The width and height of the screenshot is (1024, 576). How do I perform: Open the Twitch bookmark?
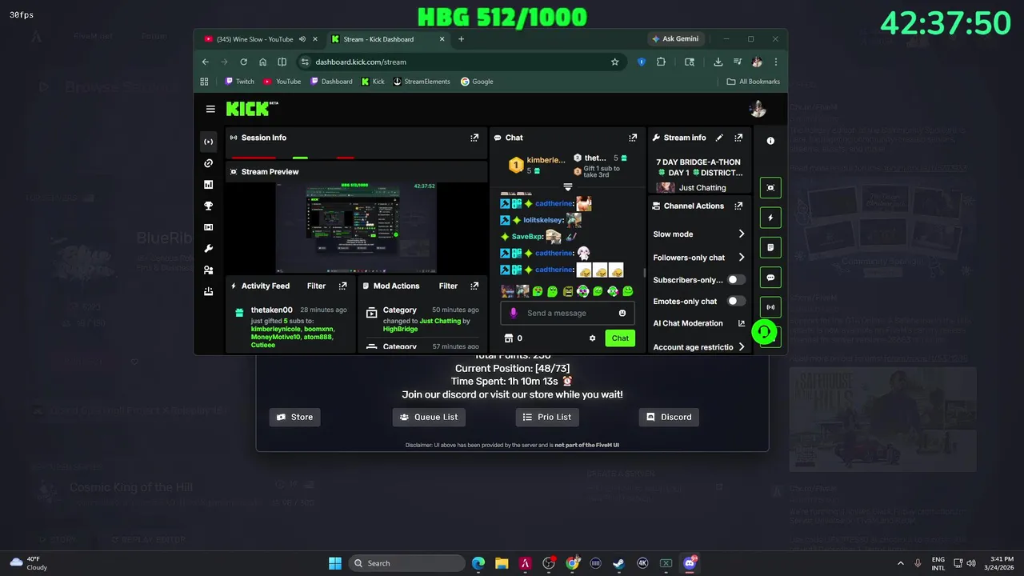tap(240, 82)
